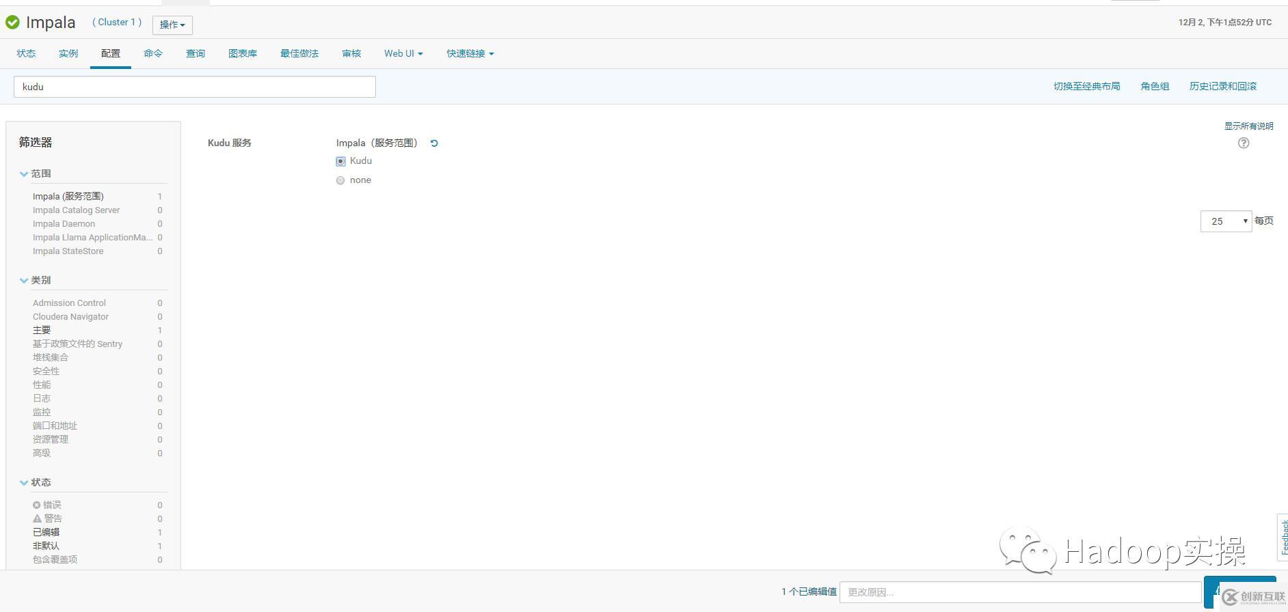Click the 更改原因 change reason field
The image size is (1288, 612).
click(x=1020, y=592)
